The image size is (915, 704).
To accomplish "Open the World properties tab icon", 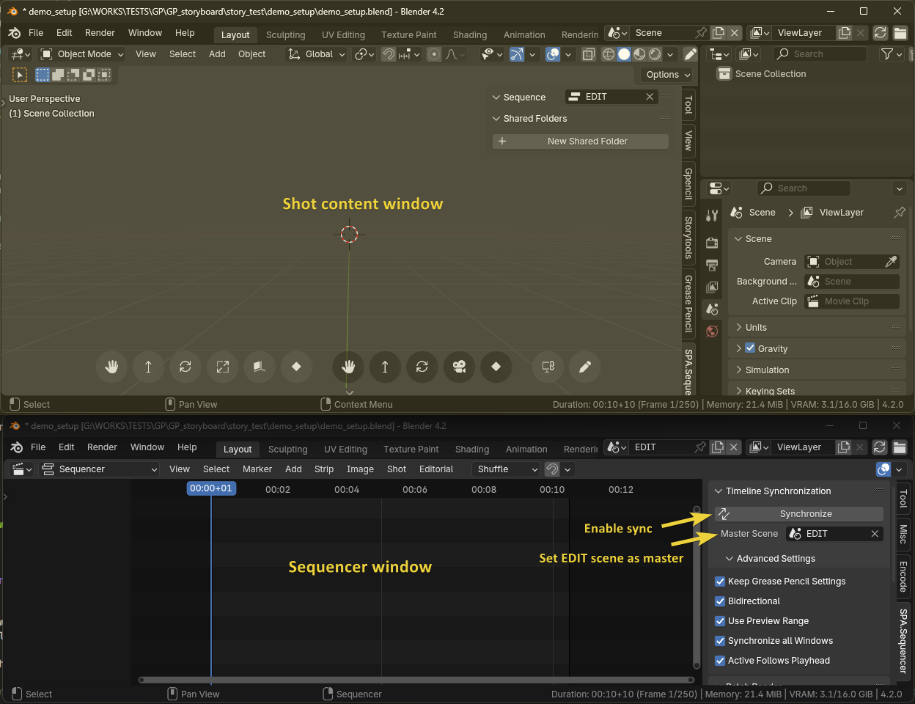I will [712, 331].
